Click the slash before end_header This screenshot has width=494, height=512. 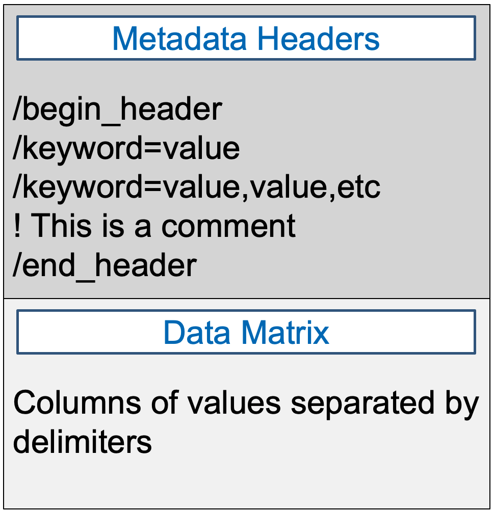pyautogui.click(x=17, y=265)
